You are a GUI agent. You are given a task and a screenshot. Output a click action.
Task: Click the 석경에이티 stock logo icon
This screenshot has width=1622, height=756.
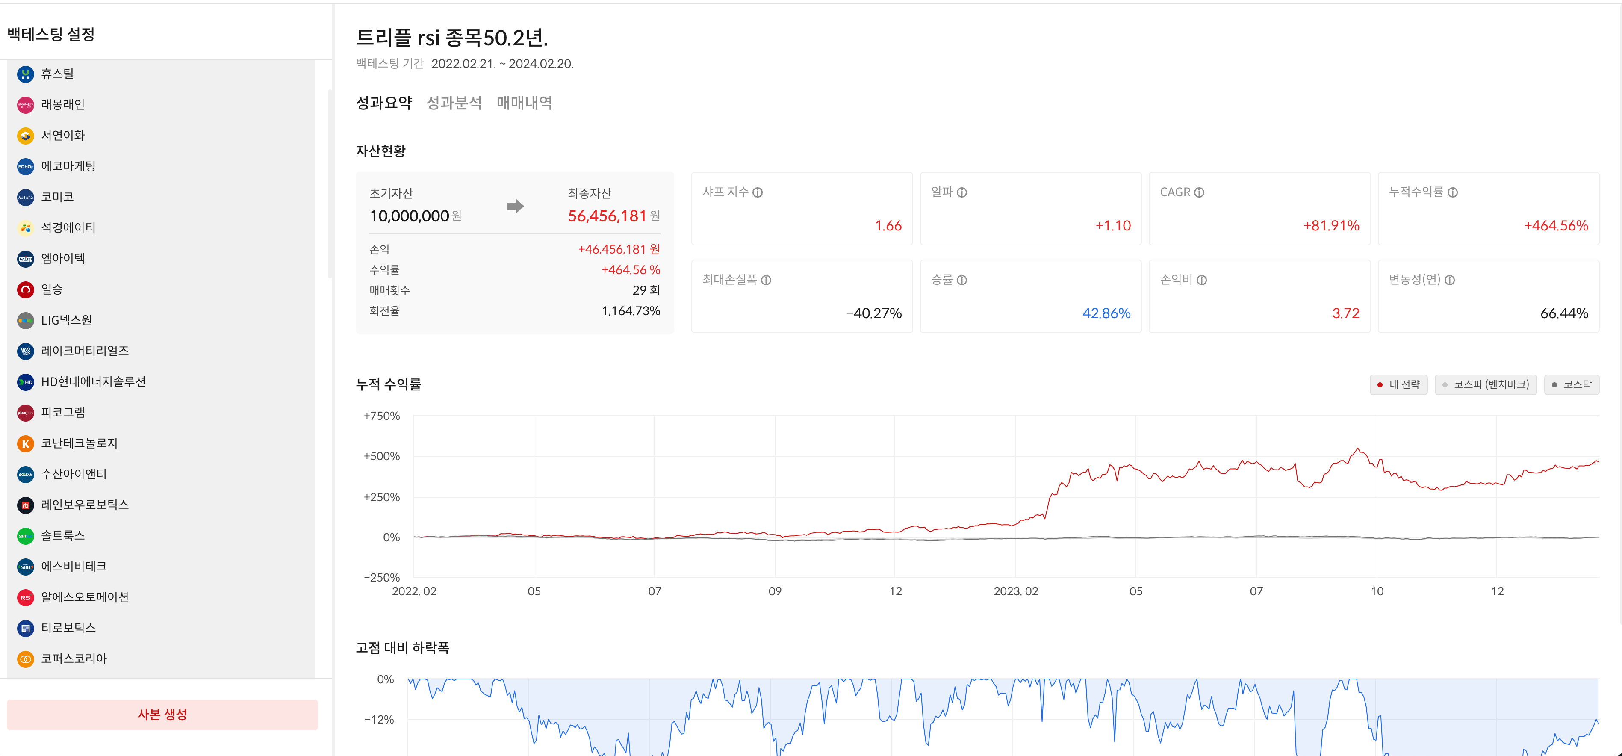25,228
